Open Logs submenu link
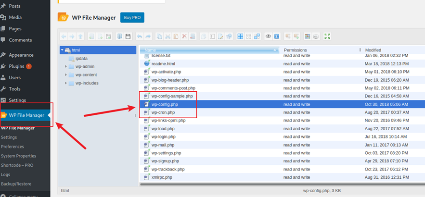The image size is (425, 197). point(5,174)
